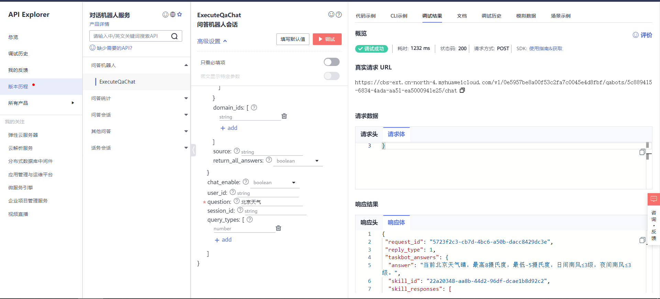Screen dimensions: 660x299
Task: Switch to 模拟数据 tab
Action: [526, 16]
